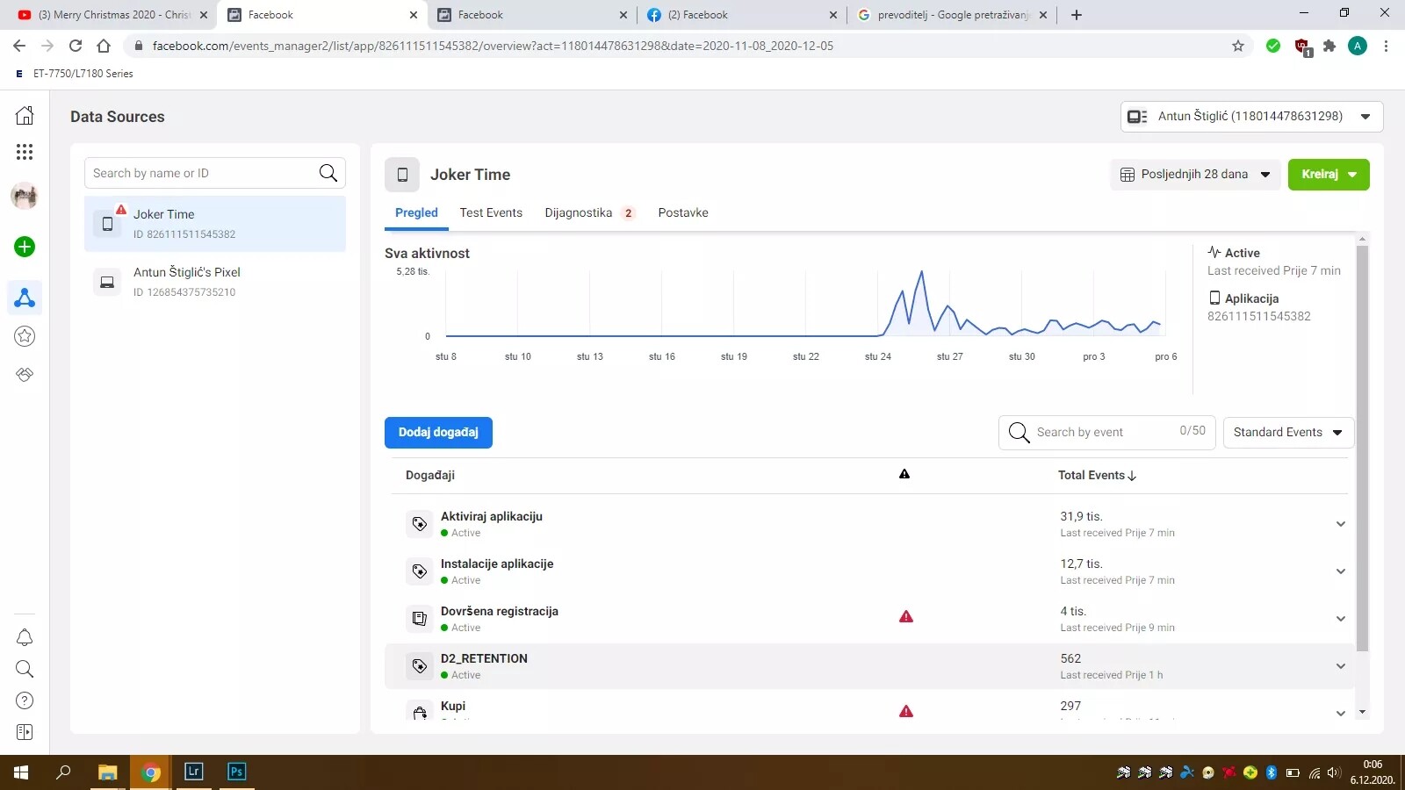1405x790 pixels.
Task: Click the scrollbar down arrow
Action: click(x=1363, y=712)
